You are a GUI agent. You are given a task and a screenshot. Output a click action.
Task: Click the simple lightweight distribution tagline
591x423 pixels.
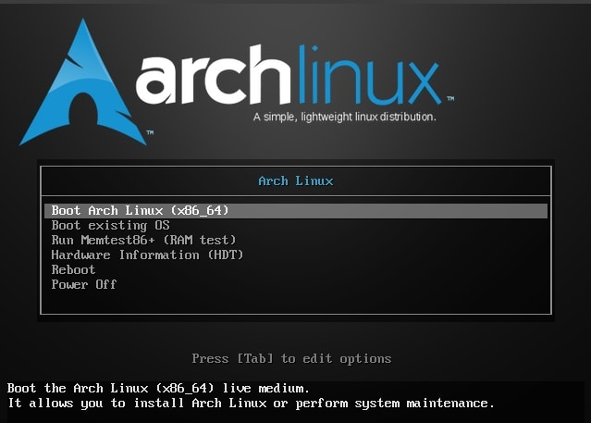click(344, 117)
